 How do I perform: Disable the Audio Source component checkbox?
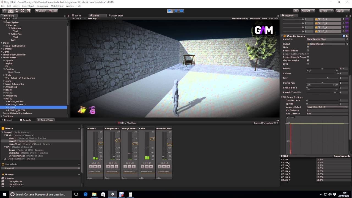(288, 36)
